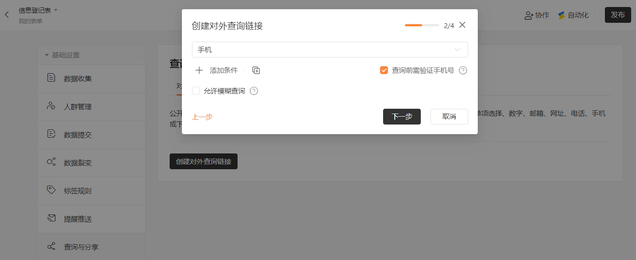Click the dialog title 创建对外查询链接

227,26
